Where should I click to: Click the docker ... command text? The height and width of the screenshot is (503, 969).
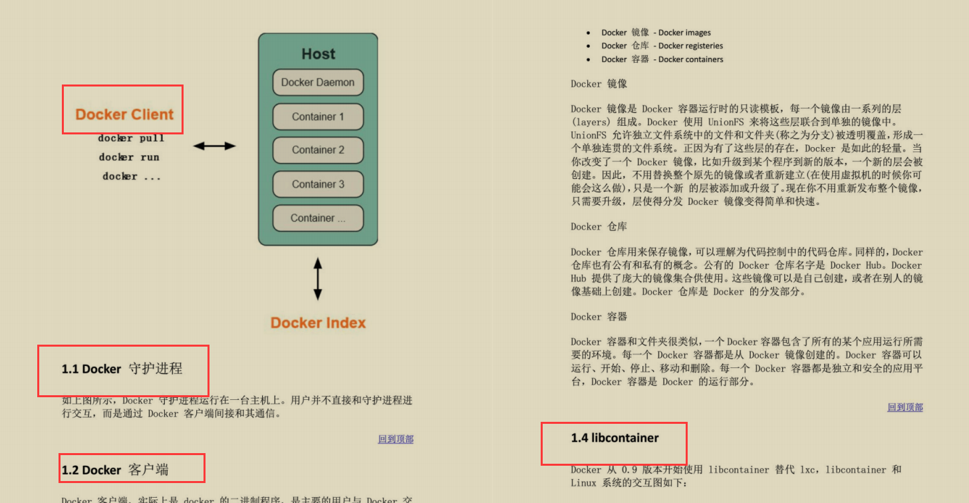tap(132, 176)
